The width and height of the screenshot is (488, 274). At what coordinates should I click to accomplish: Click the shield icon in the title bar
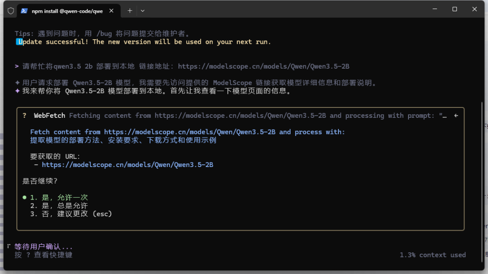click(11, 11)
